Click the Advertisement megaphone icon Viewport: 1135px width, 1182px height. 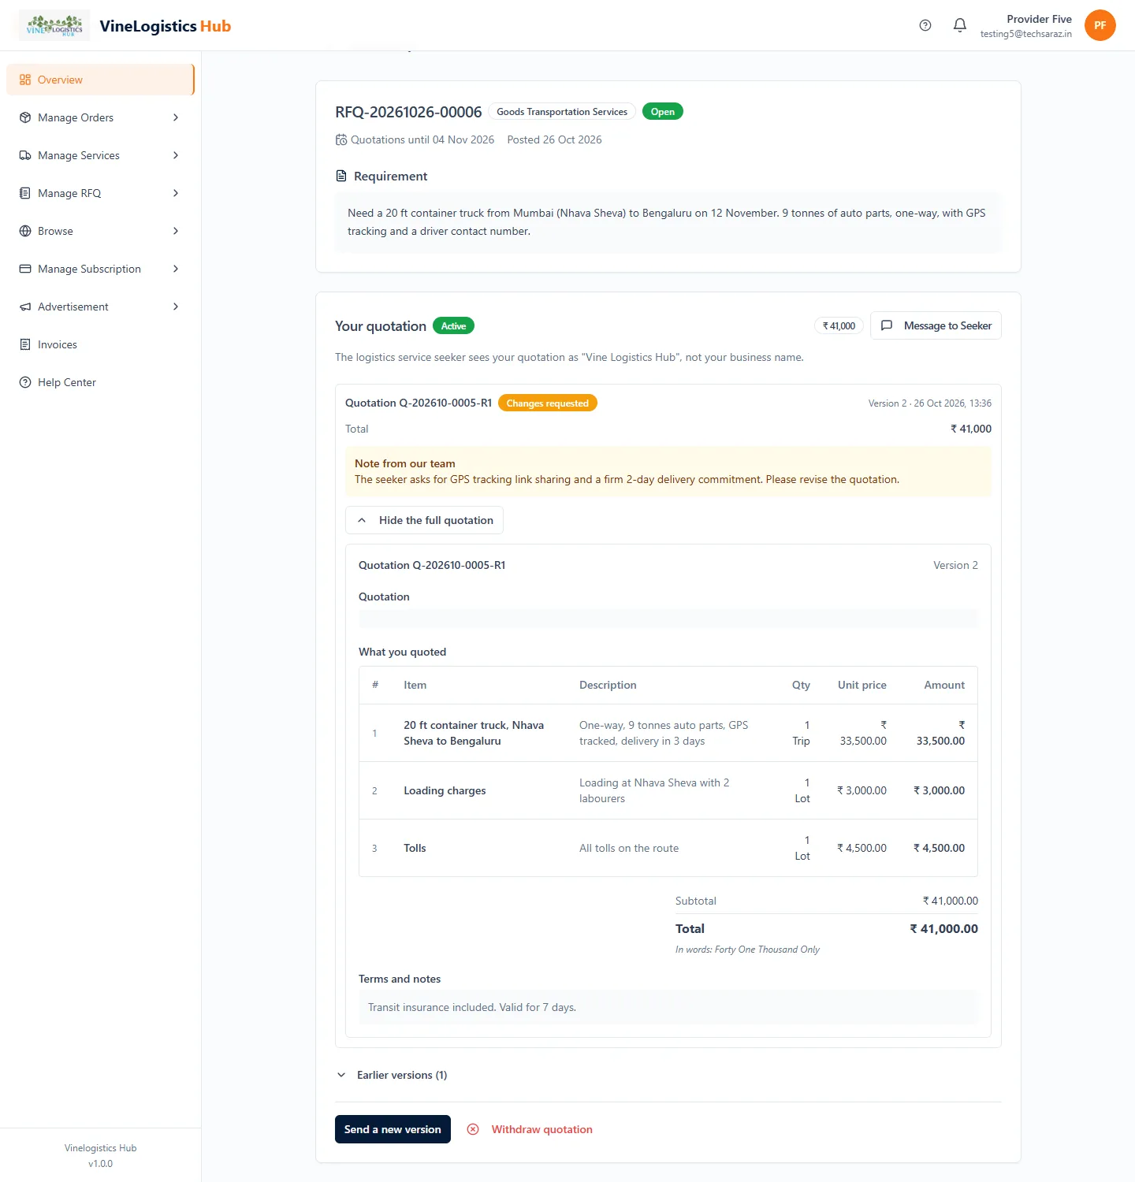pos(25,307)
